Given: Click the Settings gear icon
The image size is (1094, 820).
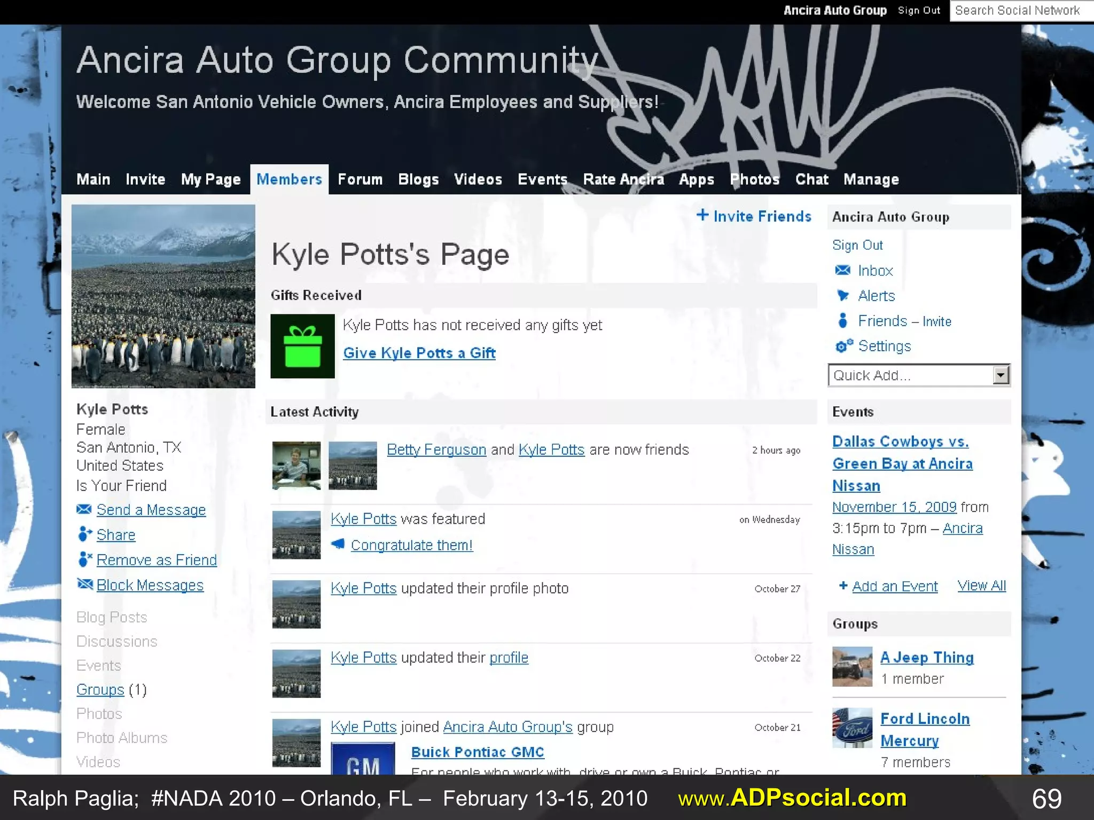Looking at the screenshot, I should [843, 346].
